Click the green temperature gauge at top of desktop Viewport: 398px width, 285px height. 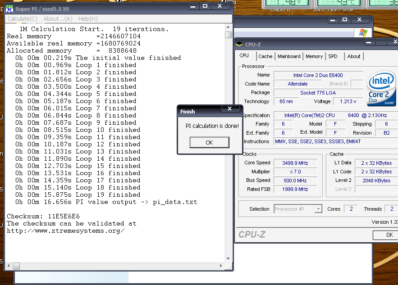click(x=339, y=3)
